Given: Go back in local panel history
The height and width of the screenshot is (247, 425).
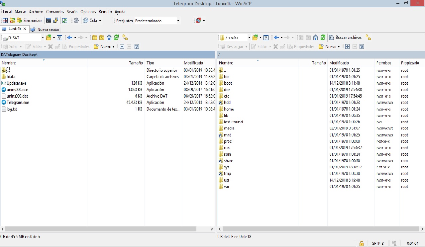Looking at the screenshot, I should 69,38.
